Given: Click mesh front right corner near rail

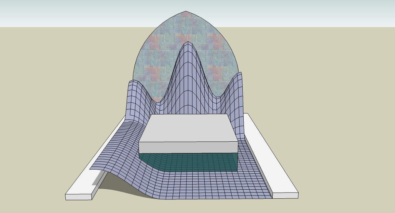Looking at the screenshot, I should (x=265, y=193).
